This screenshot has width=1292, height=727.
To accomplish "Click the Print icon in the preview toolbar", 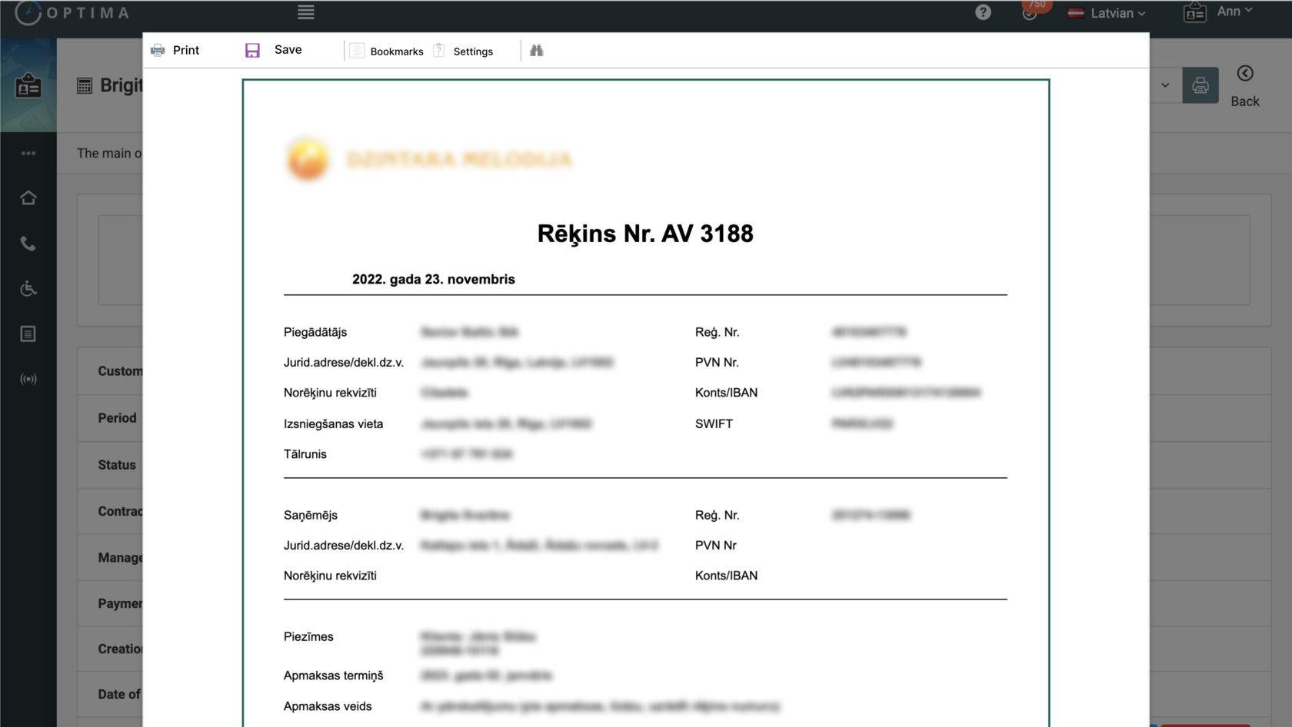I will coord(158,51).
